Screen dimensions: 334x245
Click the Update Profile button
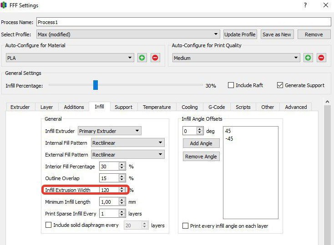tap(240, 34)
